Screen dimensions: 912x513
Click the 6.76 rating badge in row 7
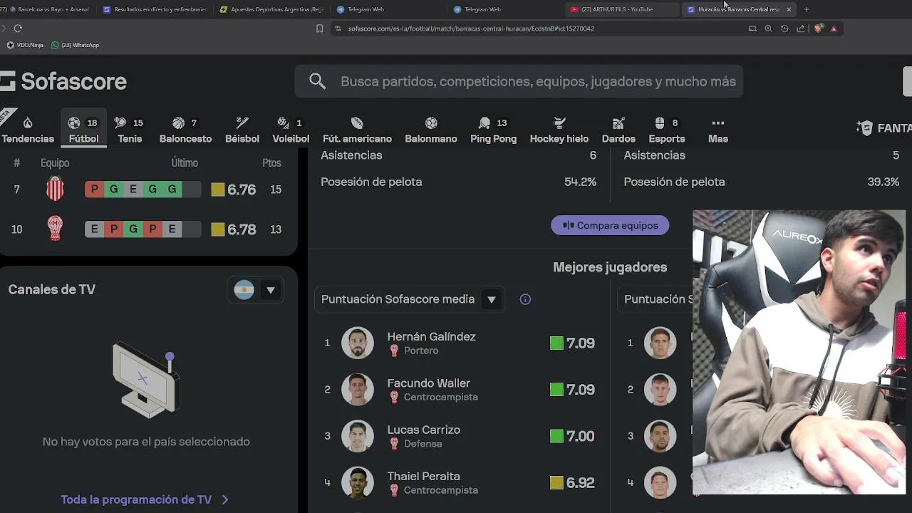234,190
